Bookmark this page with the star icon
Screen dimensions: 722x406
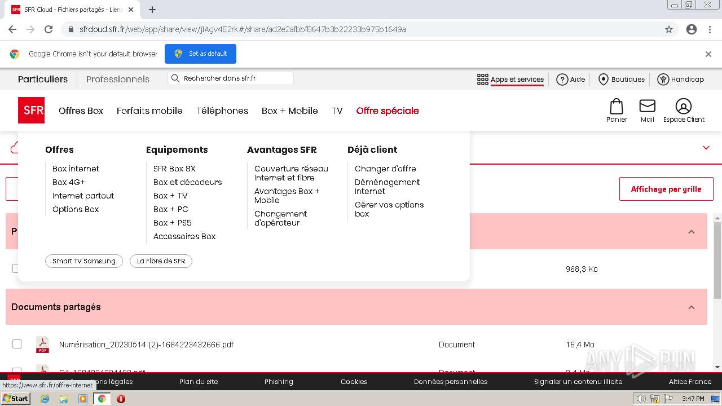(x=669, y=29)
